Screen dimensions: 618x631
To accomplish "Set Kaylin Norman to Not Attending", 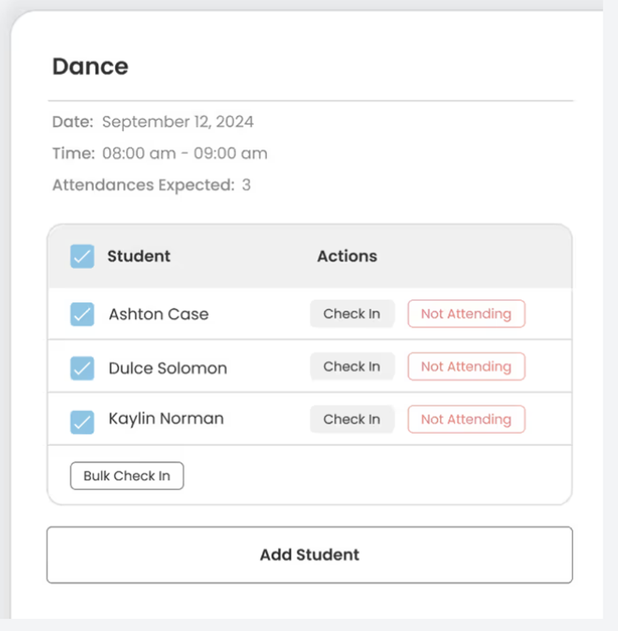I will point(466,419).
